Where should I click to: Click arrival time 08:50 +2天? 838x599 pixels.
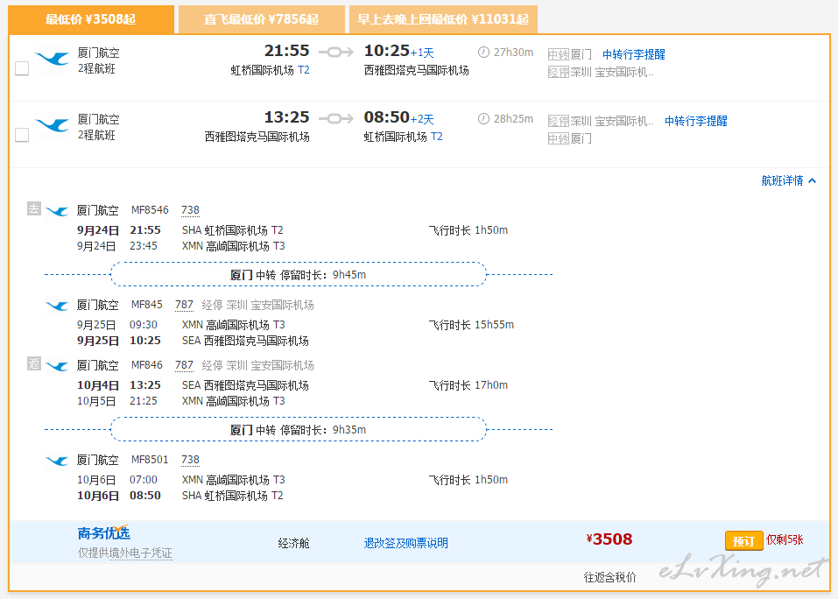[x=398, y=117]
